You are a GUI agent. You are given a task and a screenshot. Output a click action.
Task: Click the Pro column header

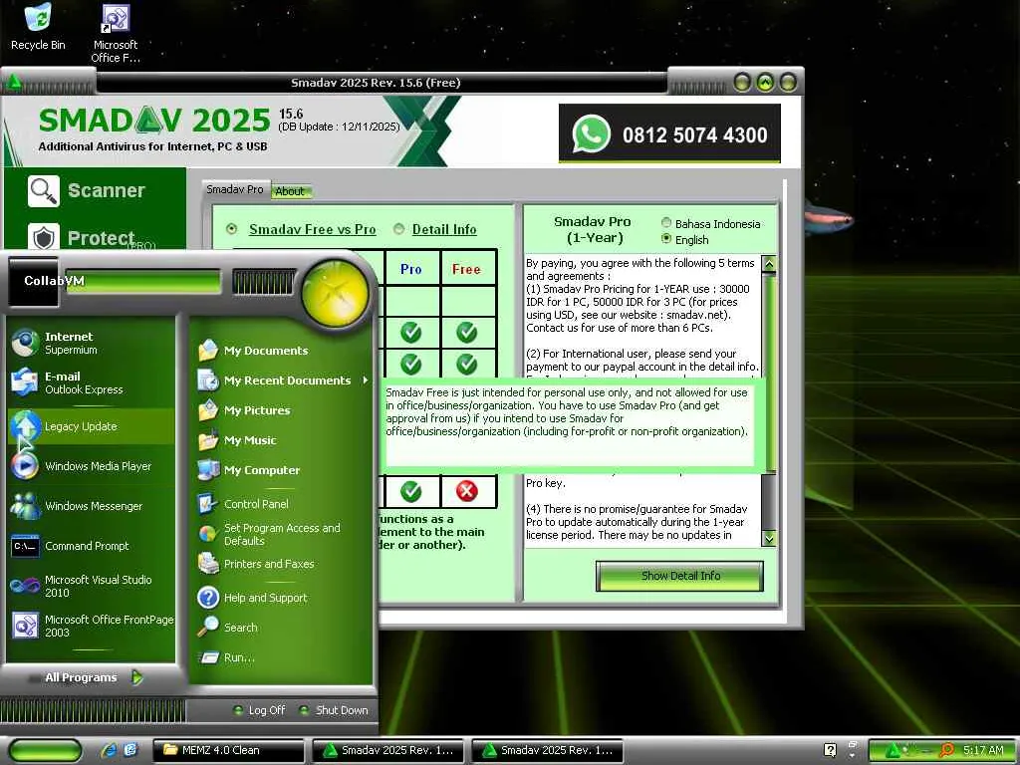click(x=411, y=269)
